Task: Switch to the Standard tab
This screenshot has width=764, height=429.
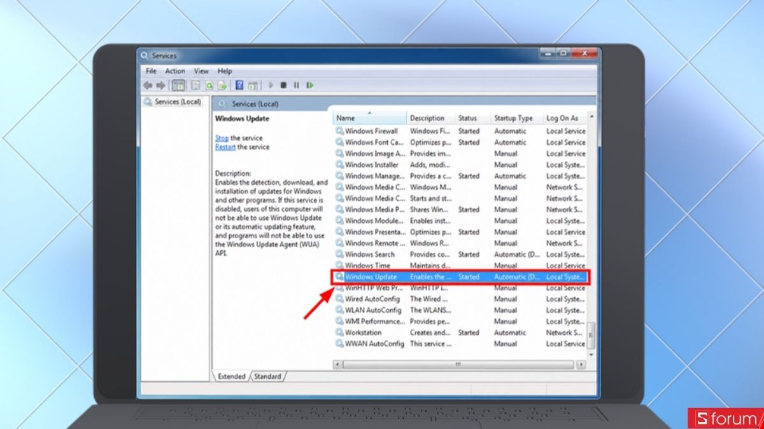Action: point(267,376)
